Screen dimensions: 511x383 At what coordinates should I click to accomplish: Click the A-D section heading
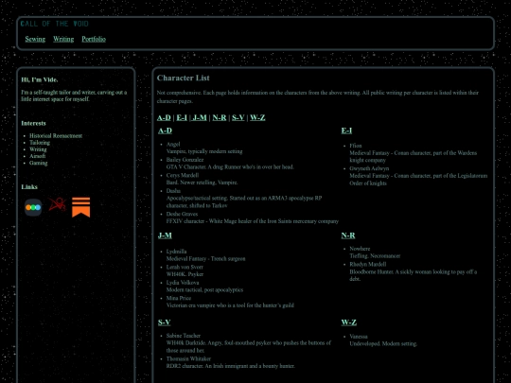pyautogui.click(x=165, y=131)
